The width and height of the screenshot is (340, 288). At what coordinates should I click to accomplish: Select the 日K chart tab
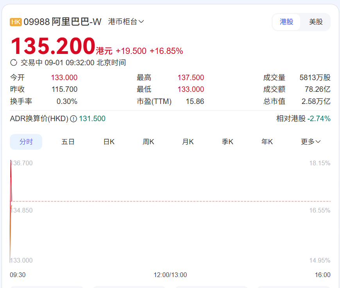(109, 142)
